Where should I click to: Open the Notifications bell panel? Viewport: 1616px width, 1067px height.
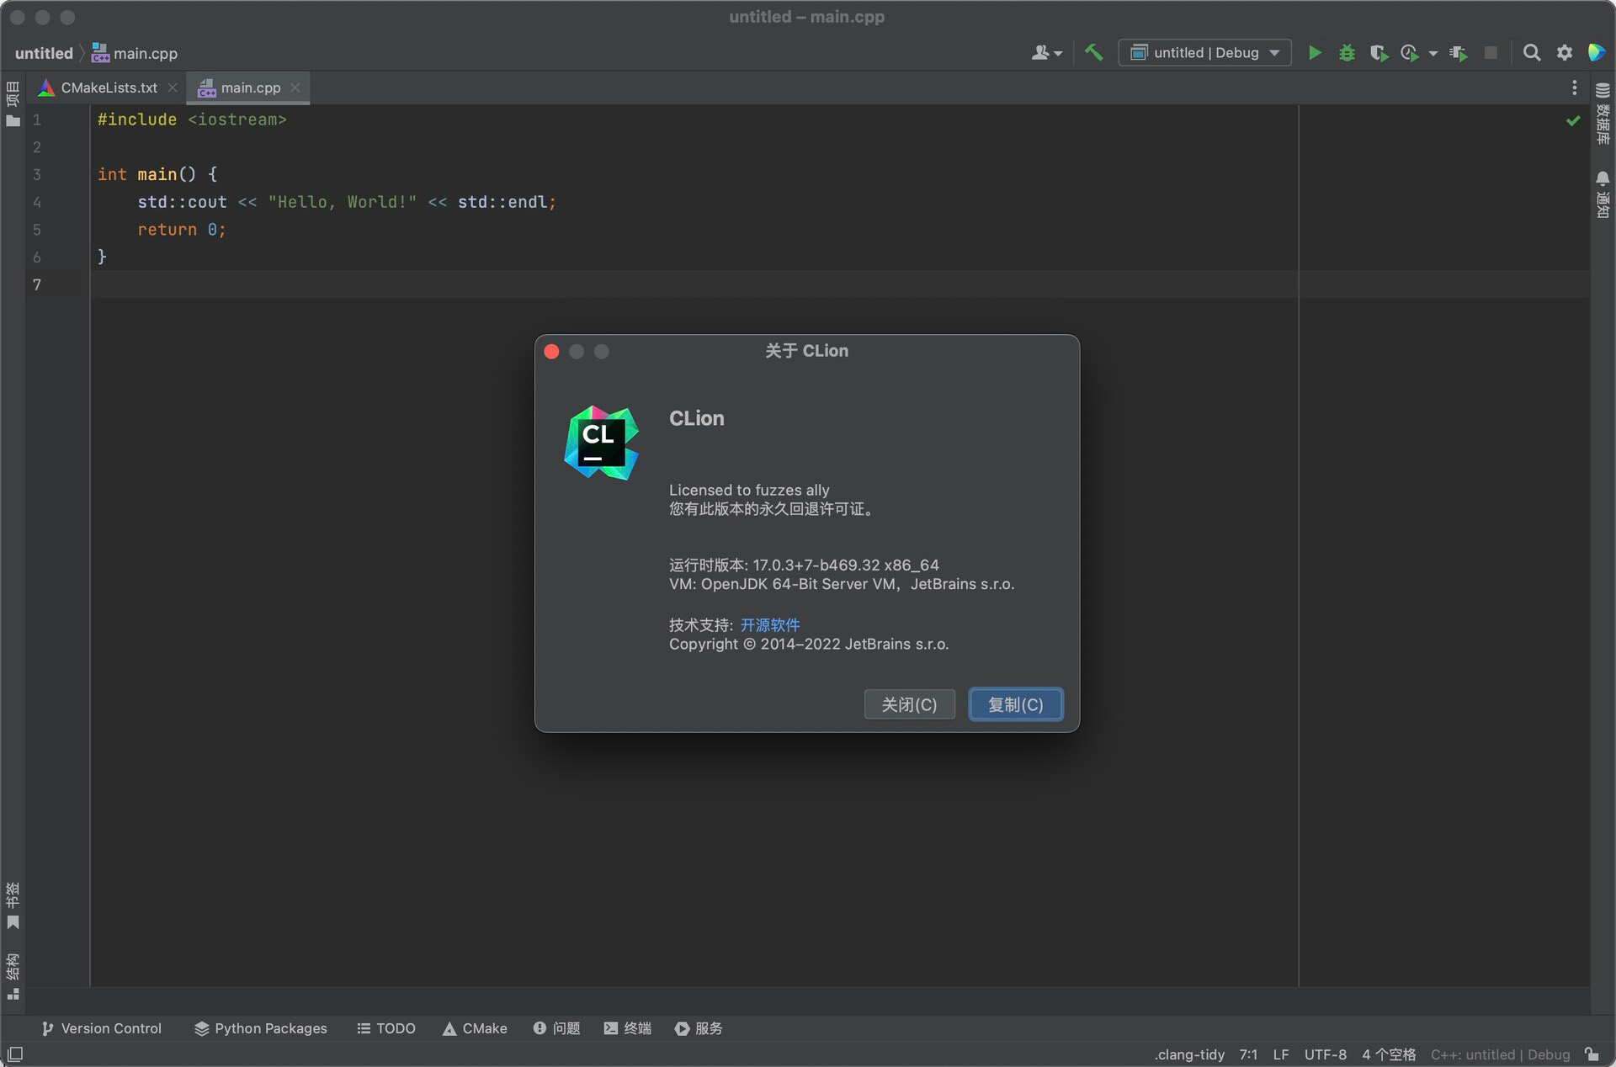tap(1603, 194)
